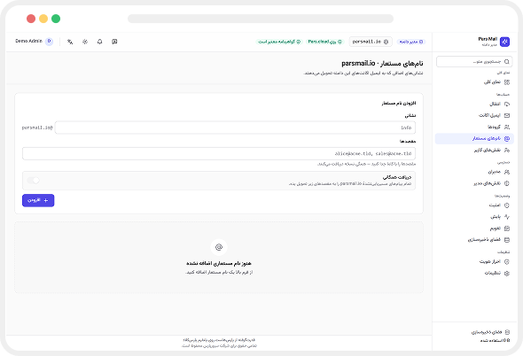Click the browser address bar

pyautogui.click(x=261, y=19)
